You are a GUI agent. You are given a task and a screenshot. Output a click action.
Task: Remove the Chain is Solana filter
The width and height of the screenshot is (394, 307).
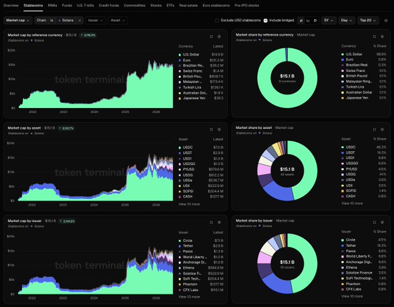click(x=79, y=20)
